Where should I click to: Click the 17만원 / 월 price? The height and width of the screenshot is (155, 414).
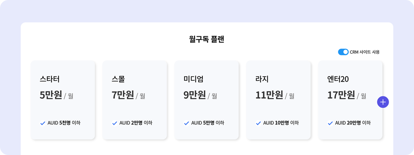[347, 95]
